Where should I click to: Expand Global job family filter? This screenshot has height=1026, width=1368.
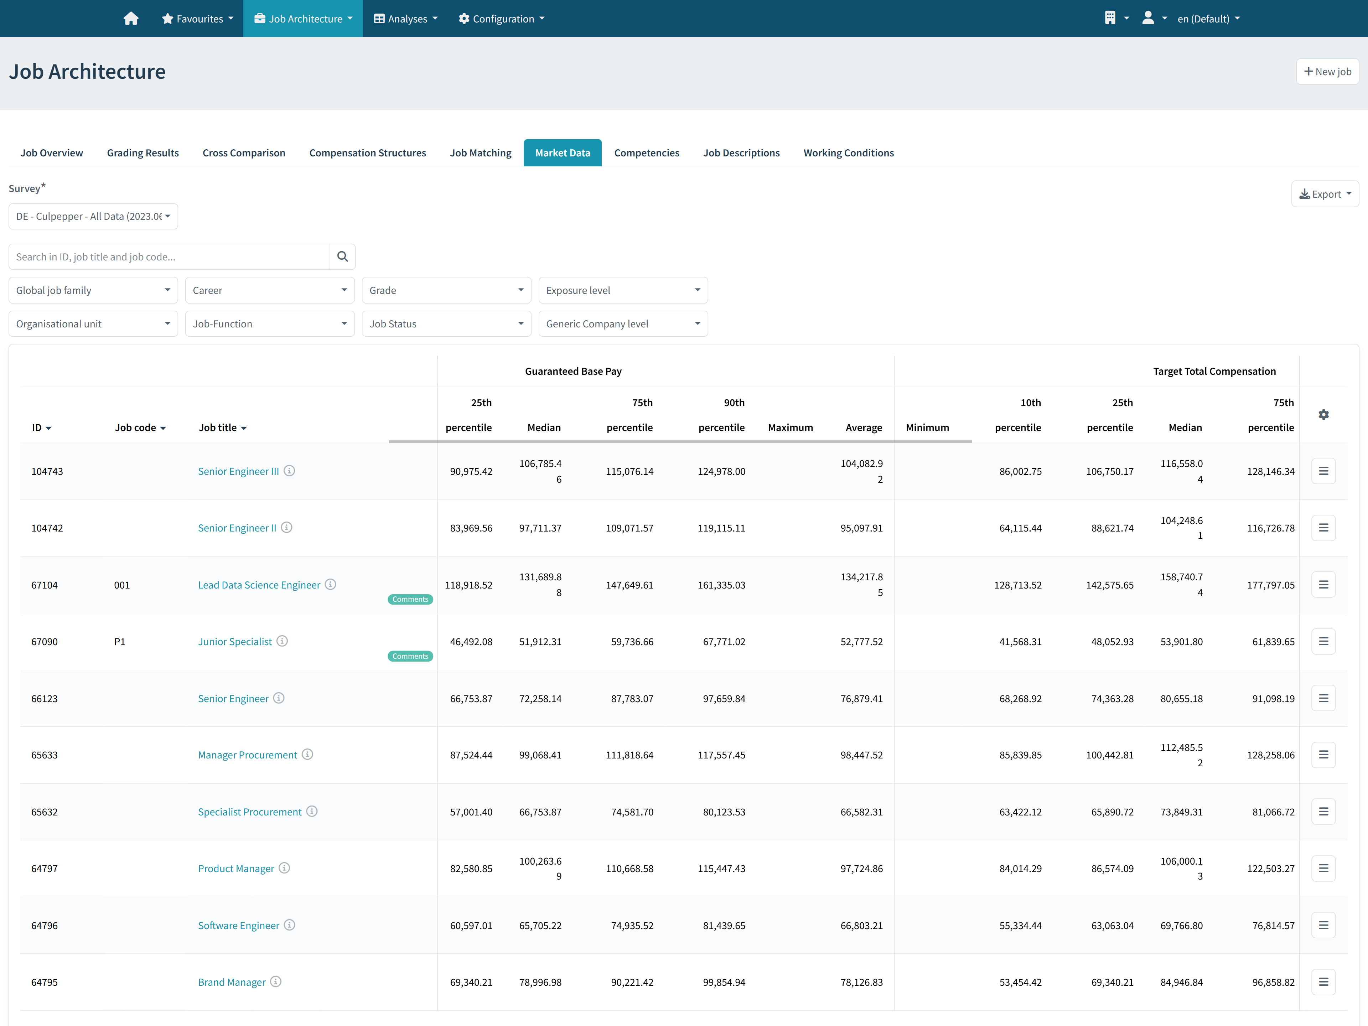tap(93, 291)
